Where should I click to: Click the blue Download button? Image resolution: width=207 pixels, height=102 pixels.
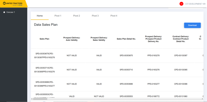192,25
